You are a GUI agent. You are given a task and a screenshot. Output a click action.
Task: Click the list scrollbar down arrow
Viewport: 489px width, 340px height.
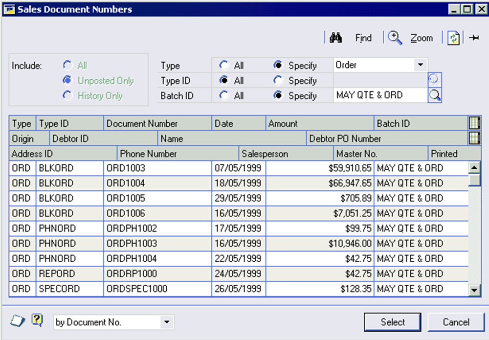click(474, 290)
